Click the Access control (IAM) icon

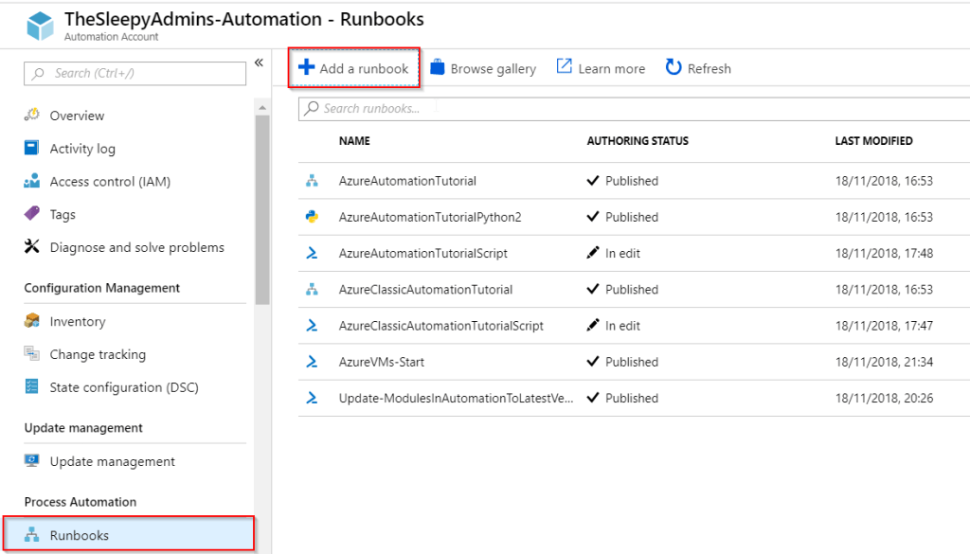point(31,181)
